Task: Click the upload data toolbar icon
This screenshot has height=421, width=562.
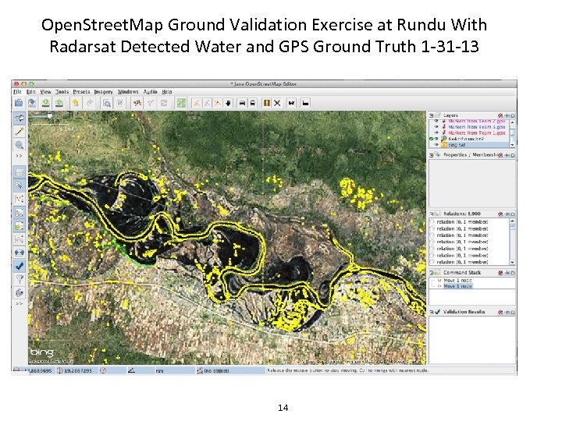Action: [x=59, y=103]
